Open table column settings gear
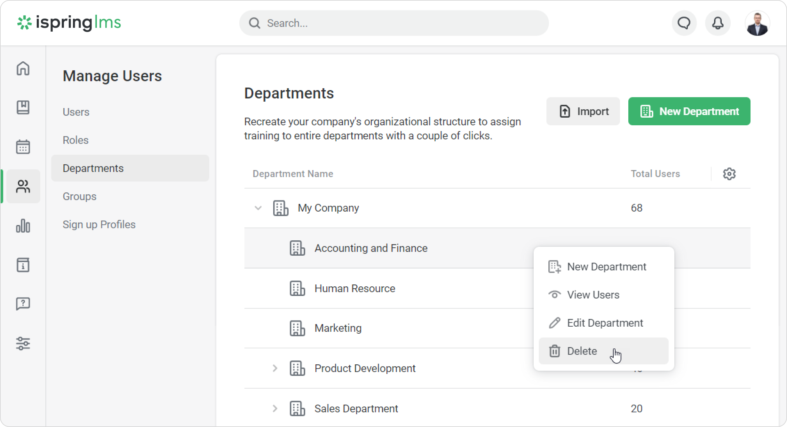The height and width of the screenshot is (427, 787). pos(729,174)
